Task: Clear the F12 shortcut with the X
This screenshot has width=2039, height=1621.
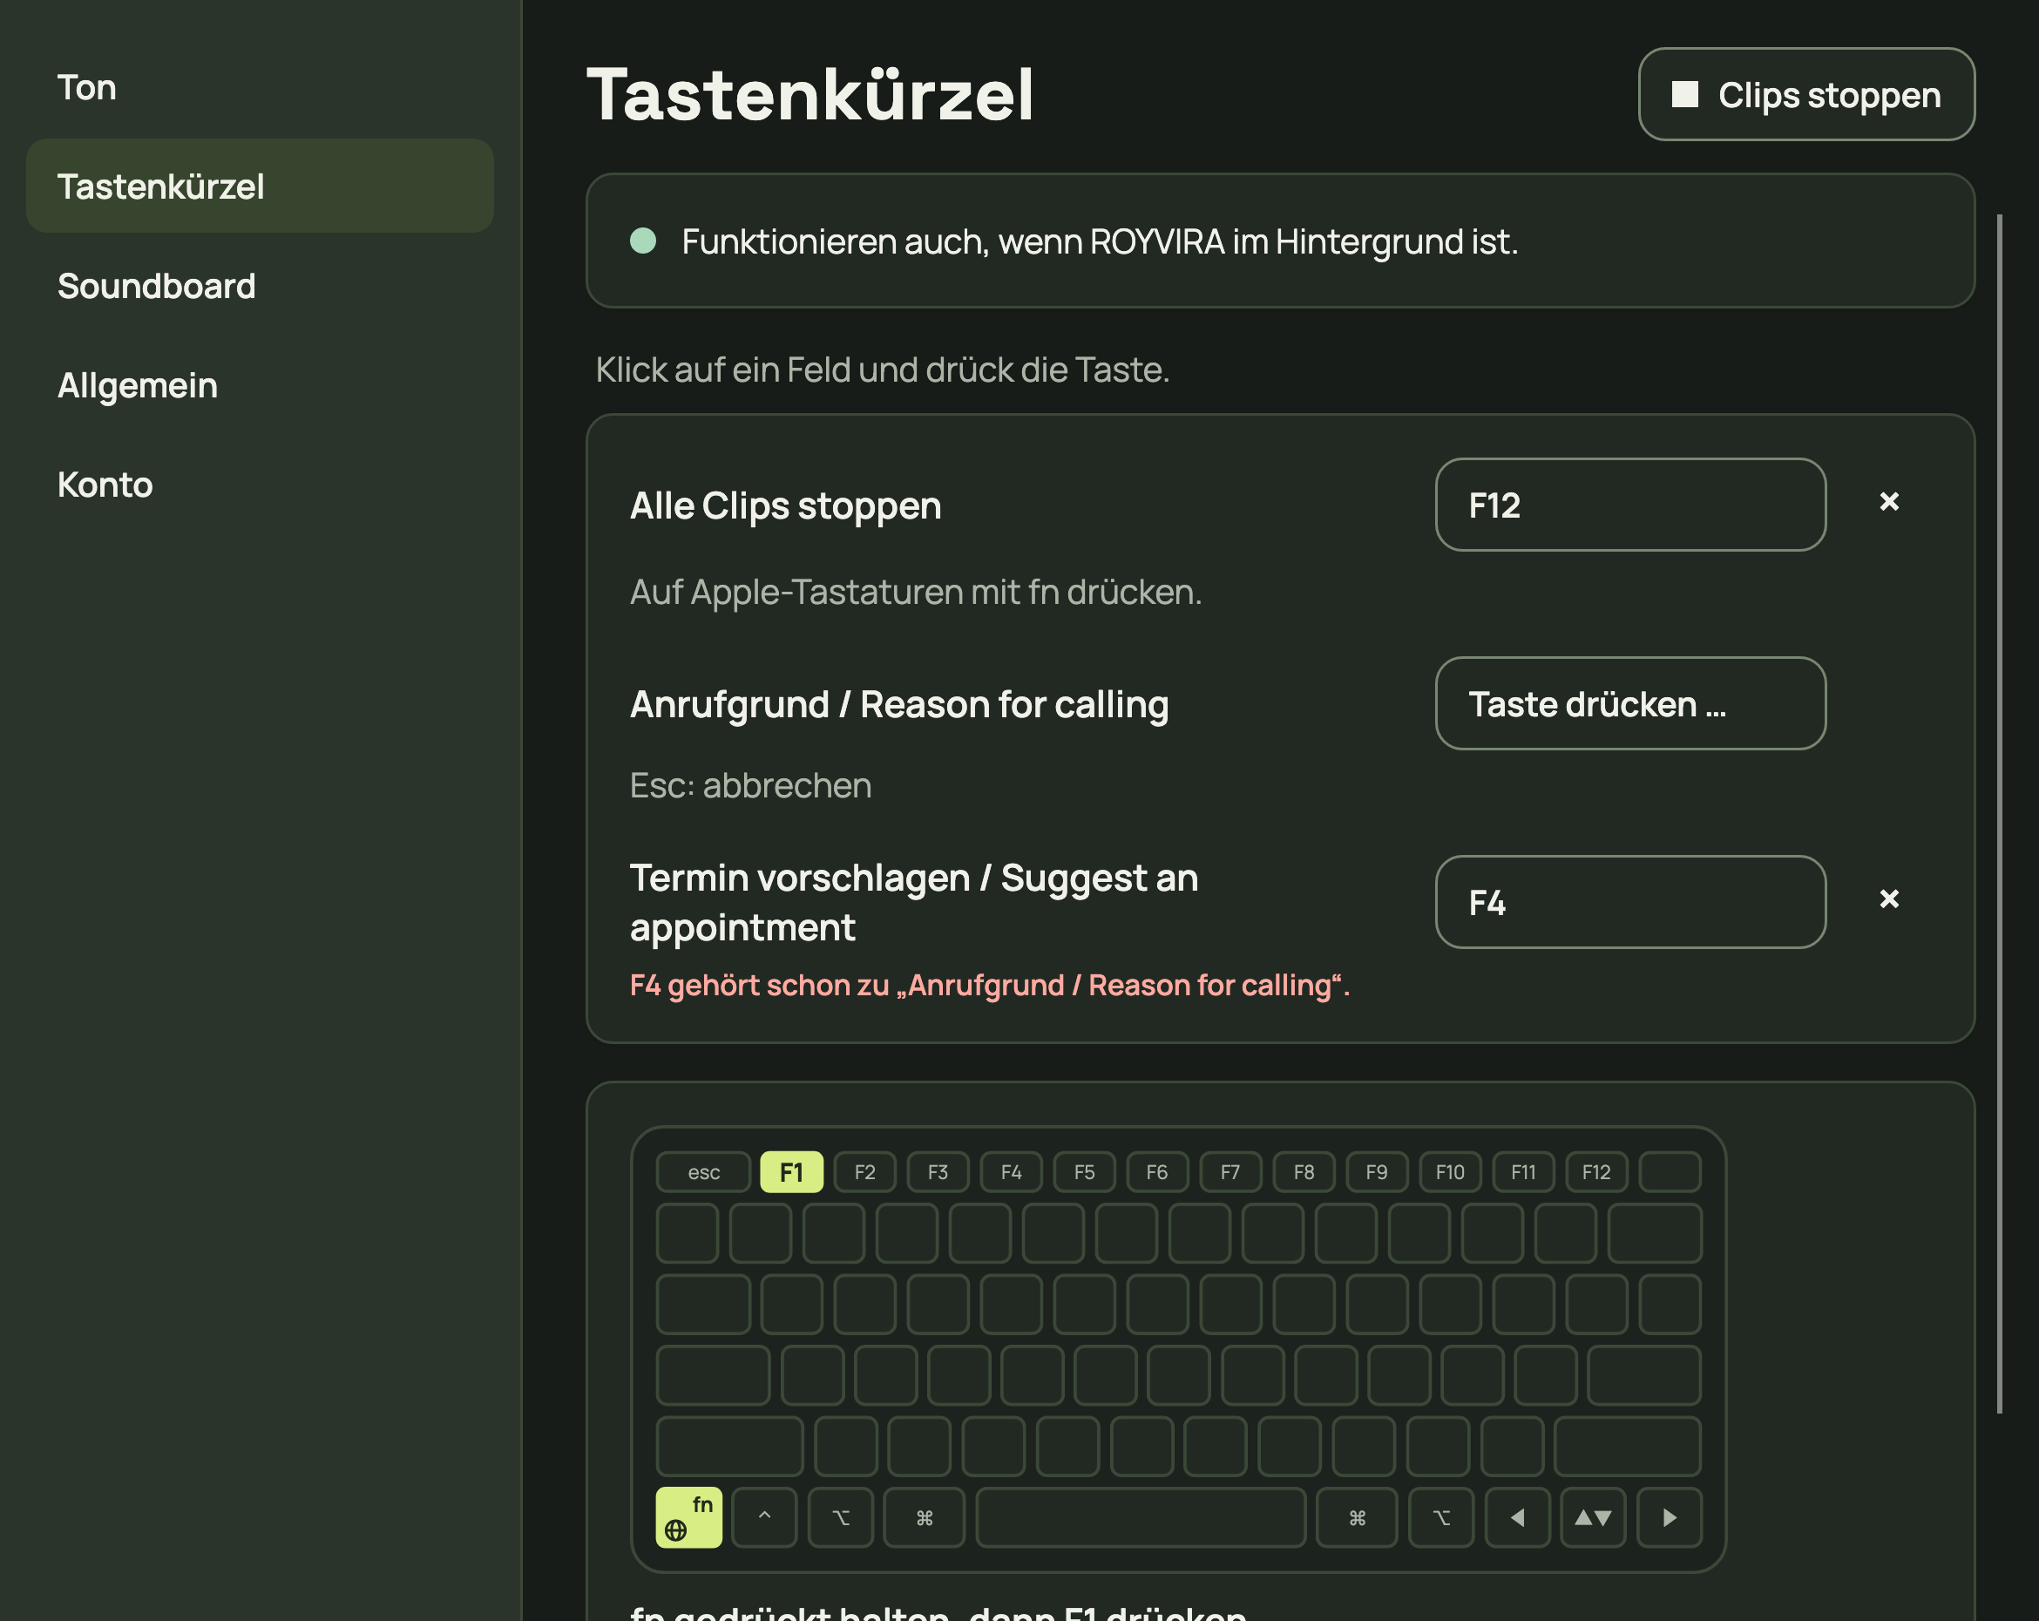Action: click(1888, 501)
